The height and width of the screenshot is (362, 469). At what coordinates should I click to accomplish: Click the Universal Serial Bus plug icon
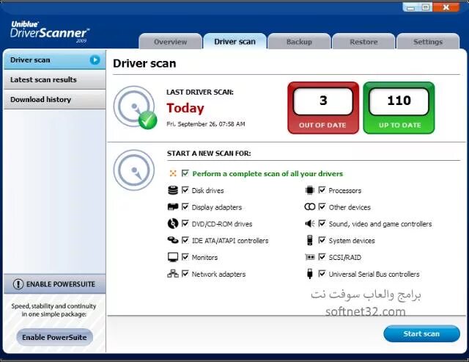[x=309, y=274]
